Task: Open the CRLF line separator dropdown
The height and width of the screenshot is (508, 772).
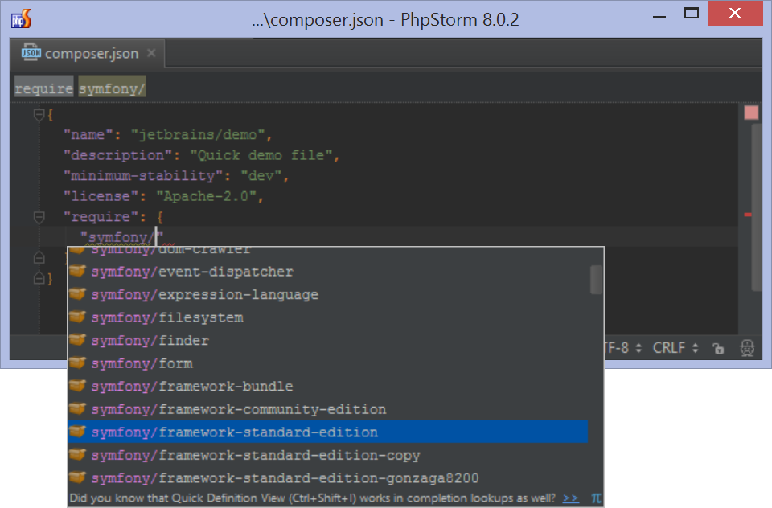Action: pyautogui.click(x=675, y=348)
